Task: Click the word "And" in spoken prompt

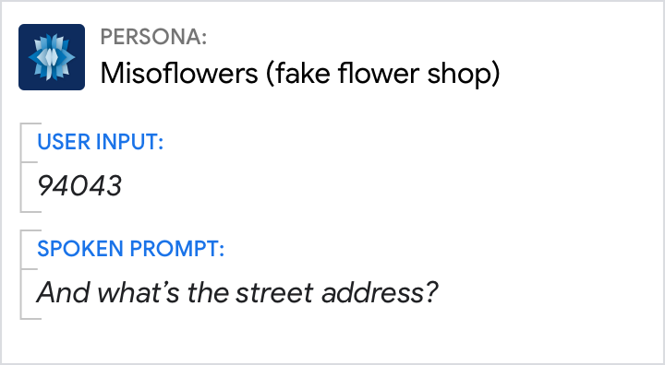Action: click(63, 292)
